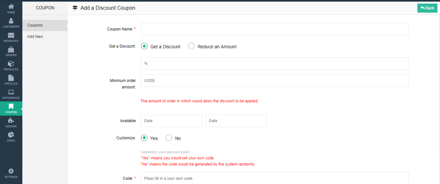Open the Addons puzzle icon
440x184 pixels.
pos(11,122)
